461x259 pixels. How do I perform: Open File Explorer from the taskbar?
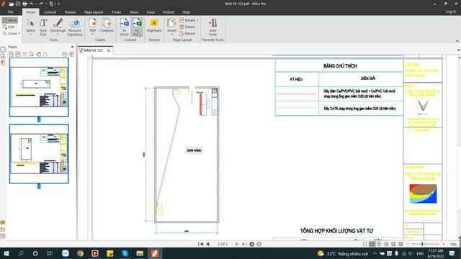click(x=140, y=253)
